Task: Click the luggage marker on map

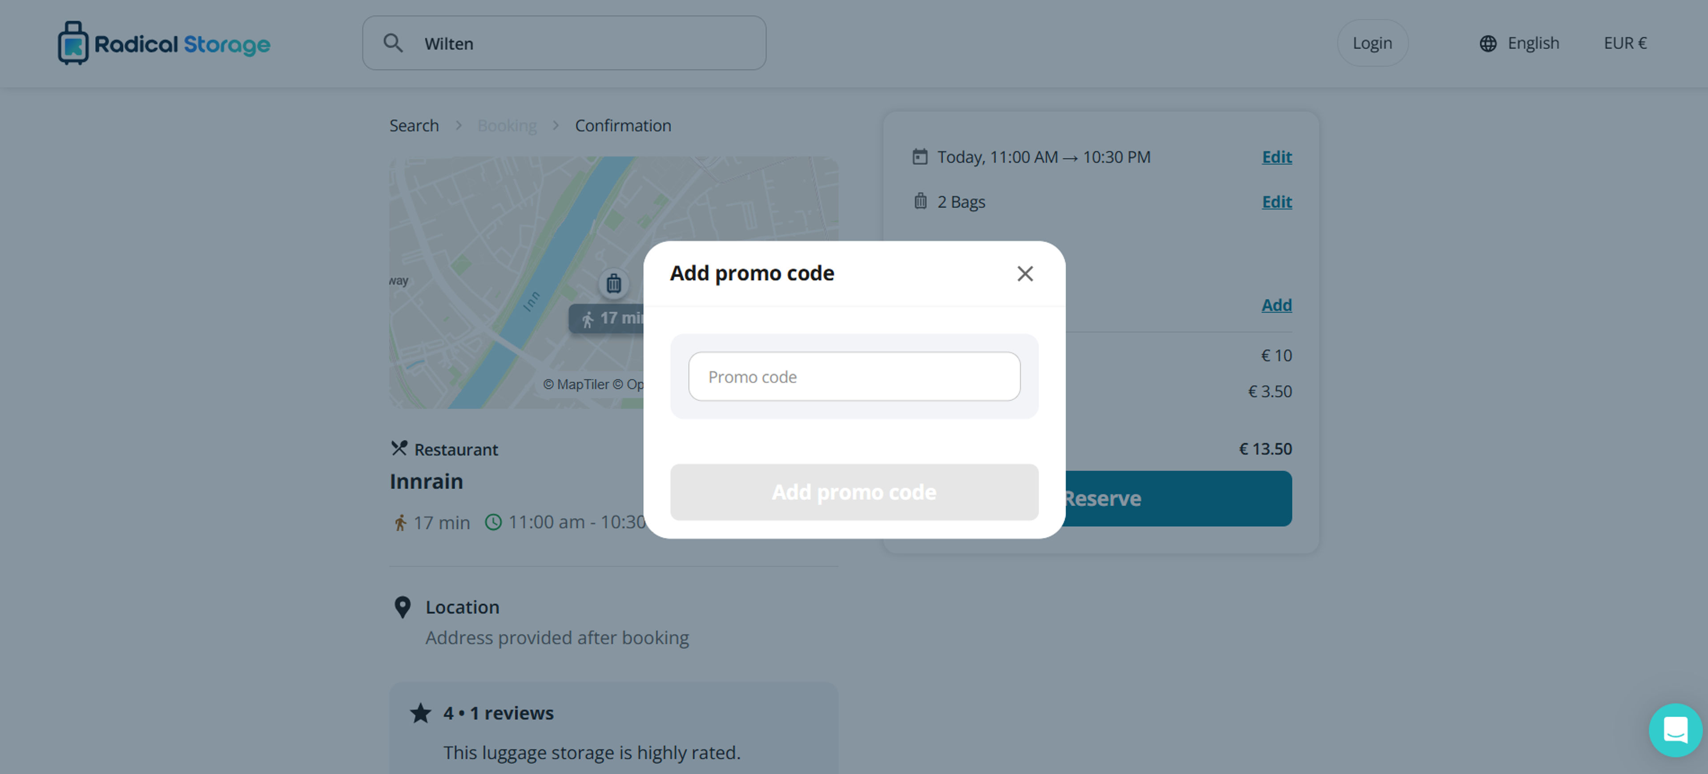Action: 614,284
